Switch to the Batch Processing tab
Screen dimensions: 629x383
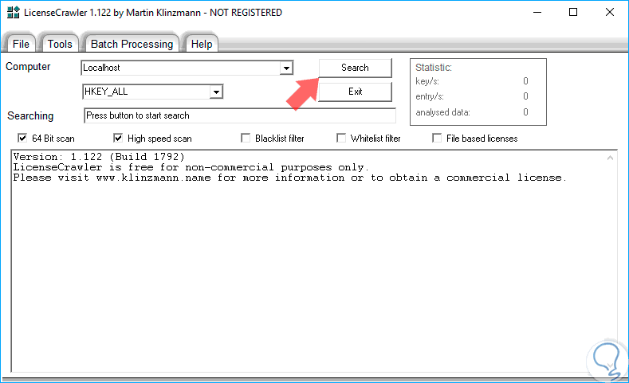pos(132,44)
